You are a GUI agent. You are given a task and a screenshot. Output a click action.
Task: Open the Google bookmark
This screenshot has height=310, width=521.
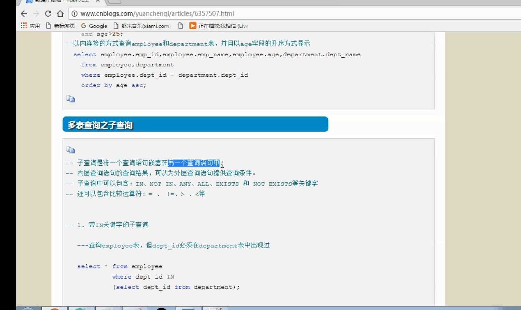pos(94,26)
